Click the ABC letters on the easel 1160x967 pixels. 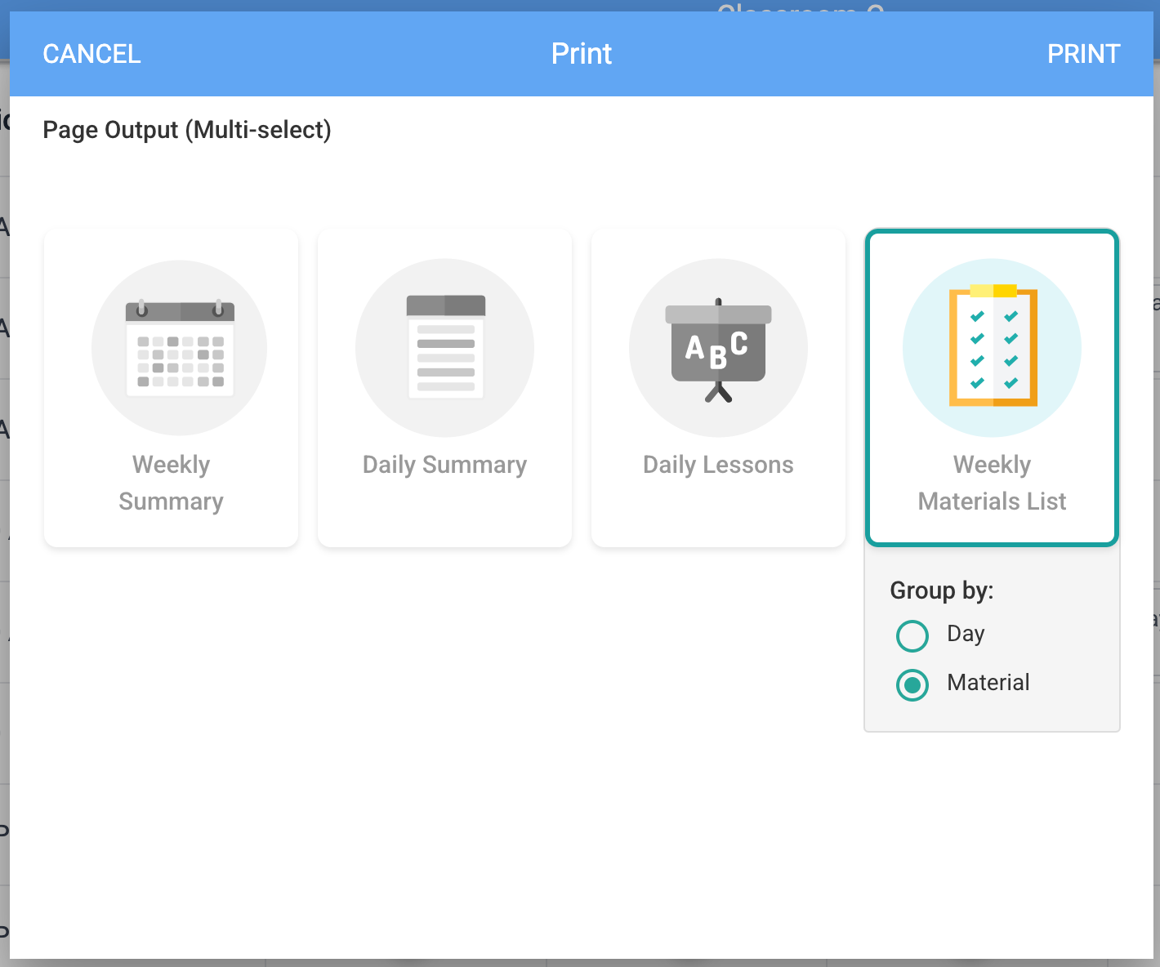[x=716, y=350]
